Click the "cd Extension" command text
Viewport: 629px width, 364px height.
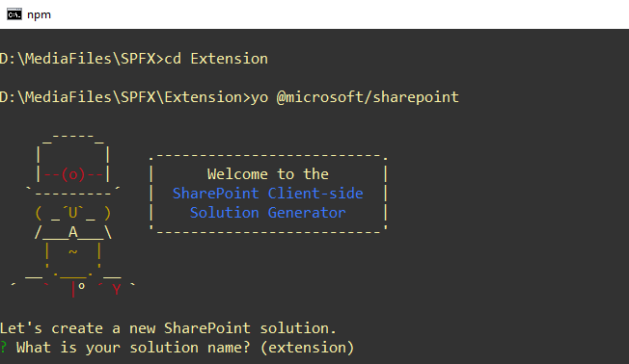click(x=216, y=59)
